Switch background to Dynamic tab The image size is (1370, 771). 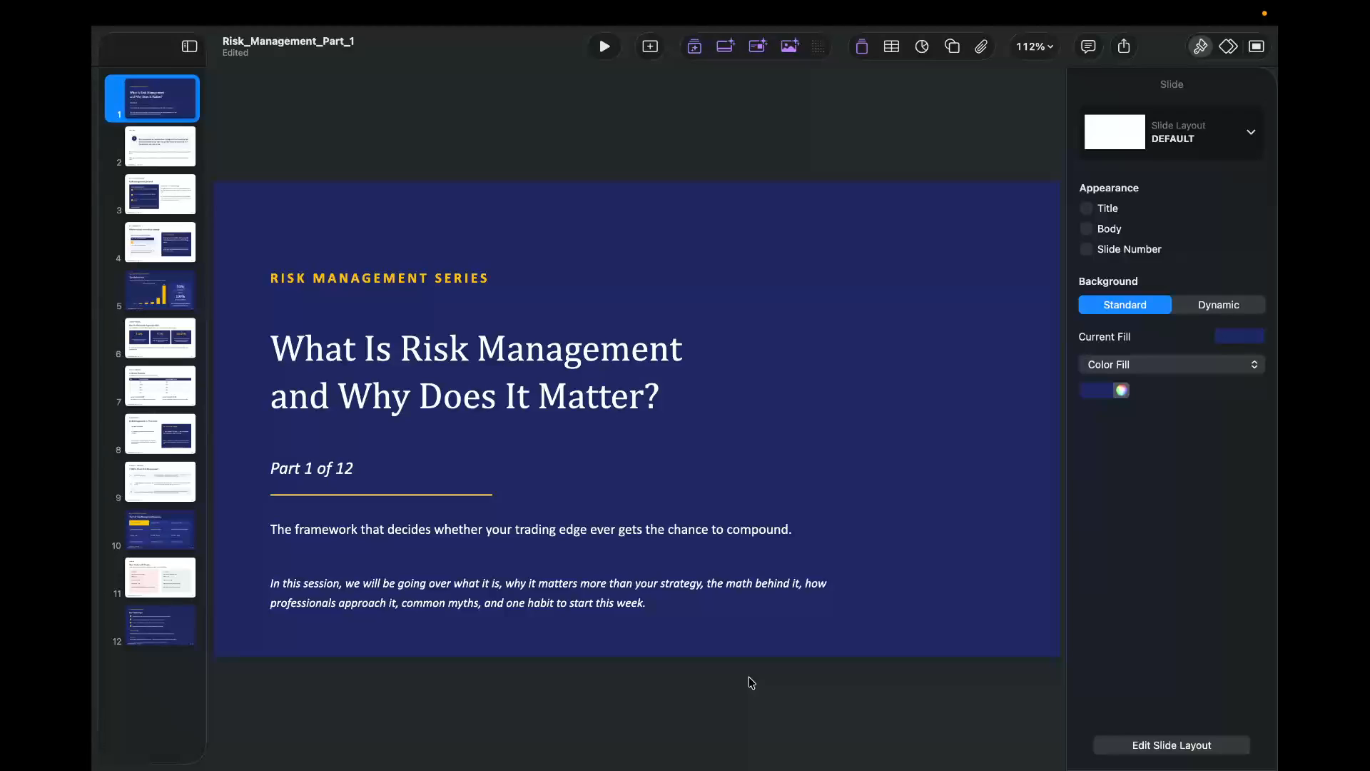click(x=1218, y=305)
